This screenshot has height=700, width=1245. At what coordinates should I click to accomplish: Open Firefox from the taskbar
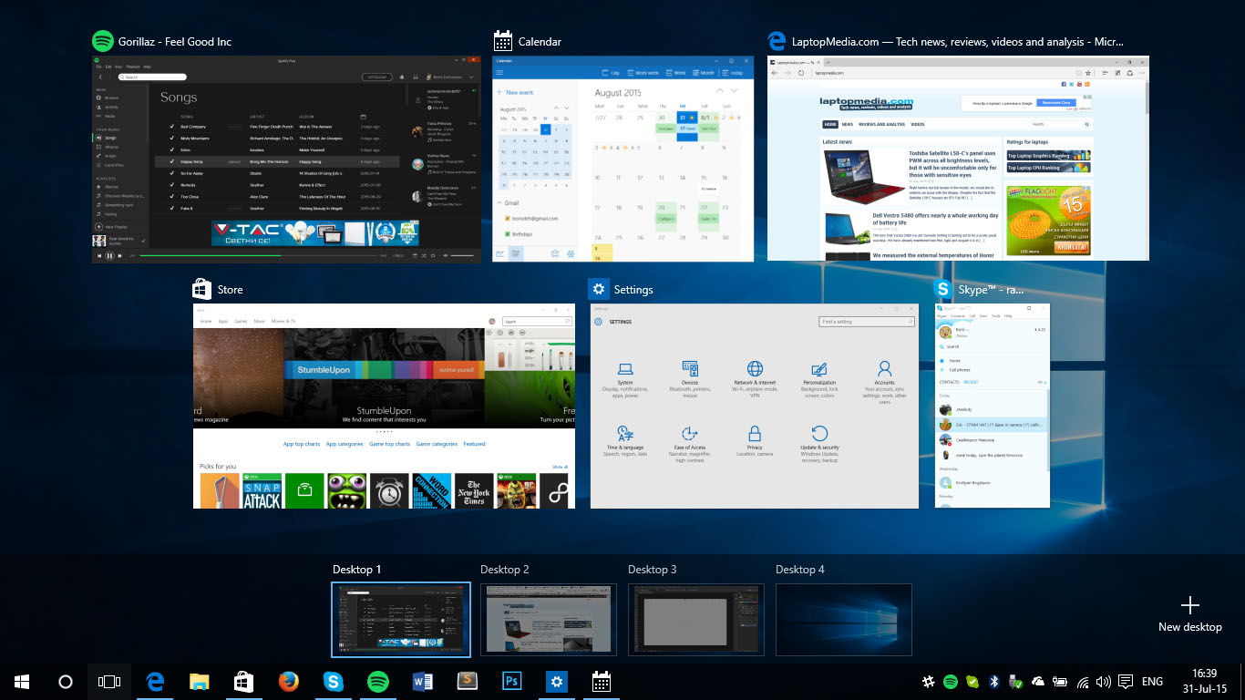(289, 681)
